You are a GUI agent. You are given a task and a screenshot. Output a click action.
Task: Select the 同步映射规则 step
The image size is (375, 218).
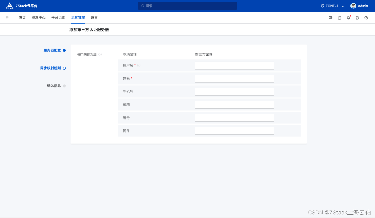coord(50,68)
